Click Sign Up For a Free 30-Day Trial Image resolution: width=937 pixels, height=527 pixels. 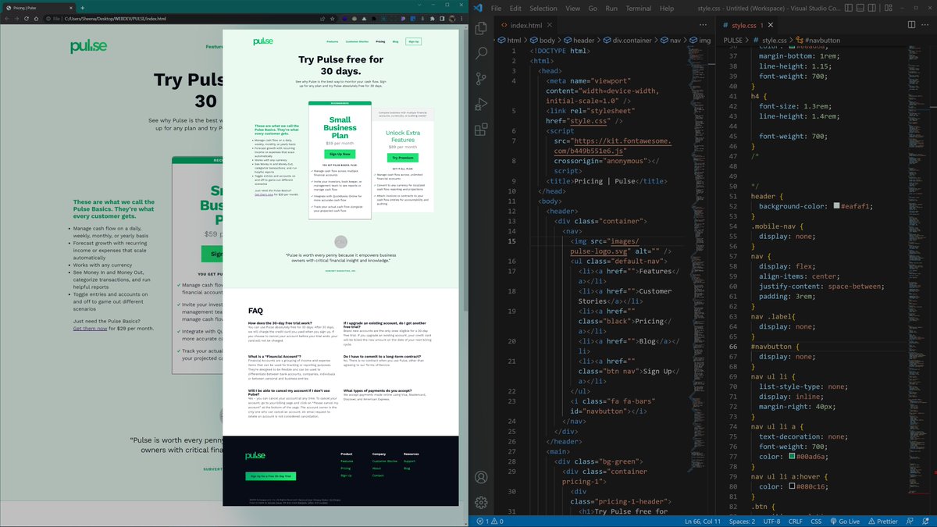(x=269, y=475)
